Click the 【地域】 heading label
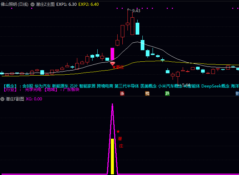Image resolution: width=239 pixels, height=175 pixels. click(51, 90)
